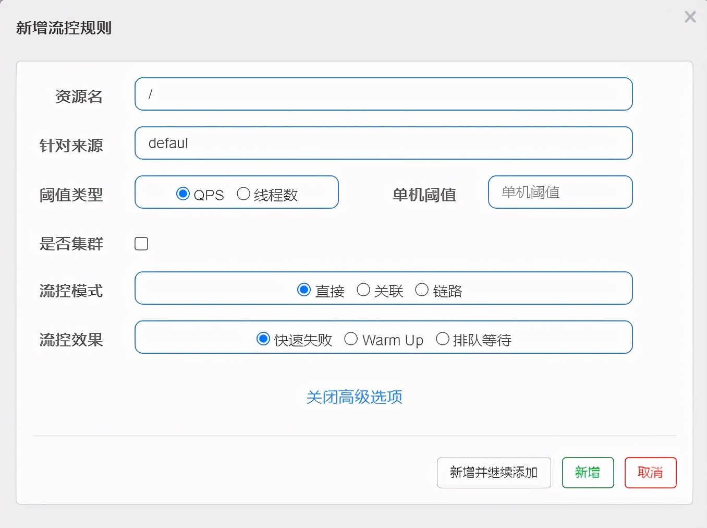707x528 pixels.
Task: Select the 链路 flow control mode
Action: click(x=422, y=290)
